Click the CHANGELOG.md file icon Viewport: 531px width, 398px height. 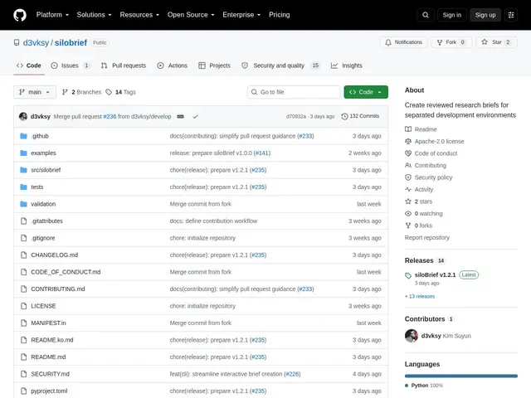(x=23, y=255)
